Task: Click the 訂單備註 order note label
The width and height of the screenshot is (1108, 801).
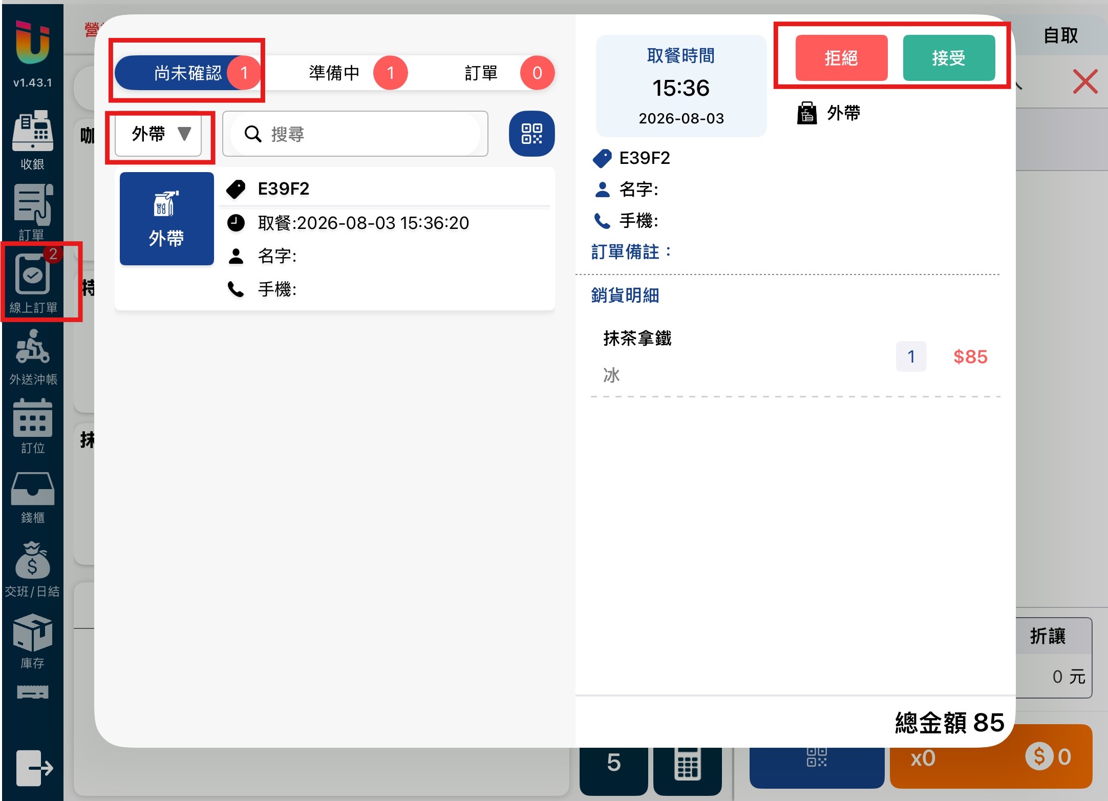Action: tap(631, 251)
